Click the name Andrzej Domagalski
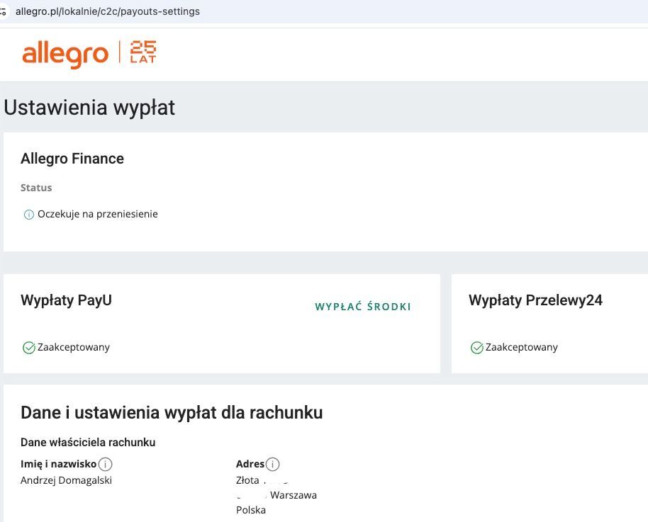Image resolution: width=648 pixels, height=522 pixels. pos(67,480)
